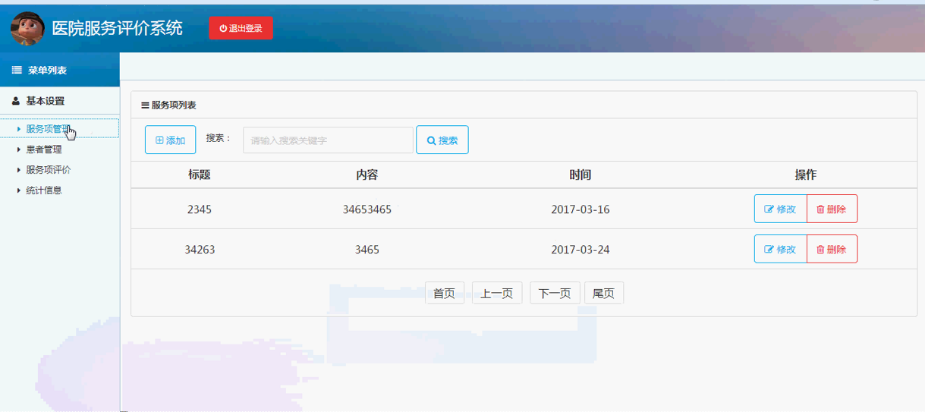Click the content cell 3465
Screen dimensions: 925x412
pos(367,249)
